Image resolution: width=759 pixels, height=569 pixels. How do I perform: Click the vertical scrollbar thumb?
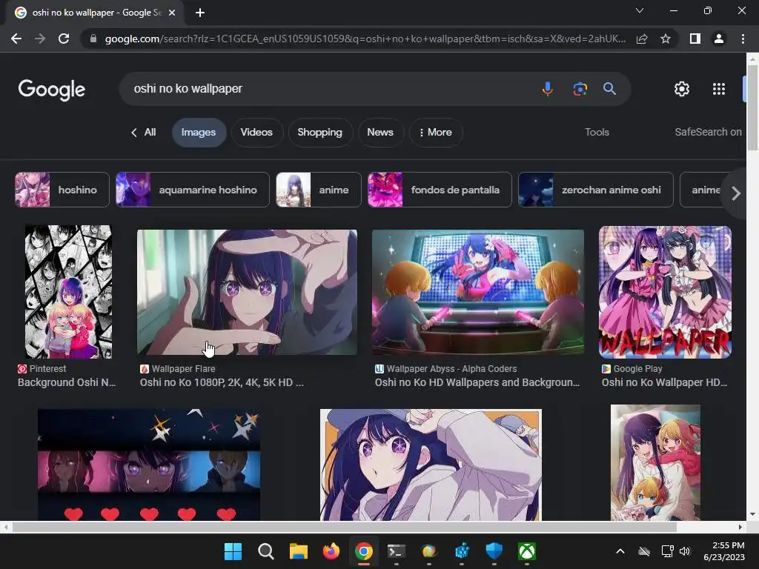tap(752, 107)
